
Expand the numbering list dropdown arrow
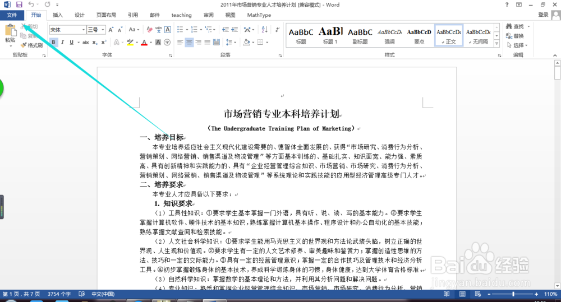click(201, 30)
